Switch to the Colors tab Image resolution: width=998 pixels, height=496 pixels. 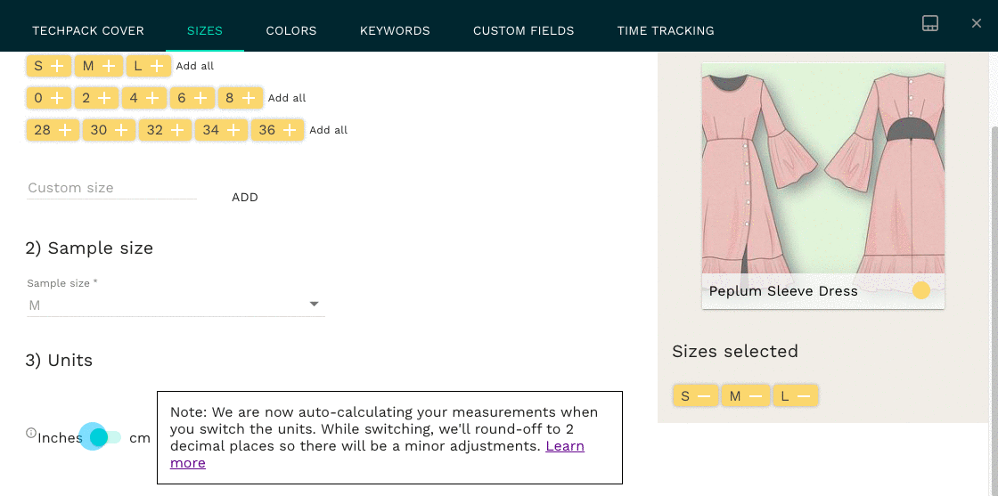click(x=291, y=30)
